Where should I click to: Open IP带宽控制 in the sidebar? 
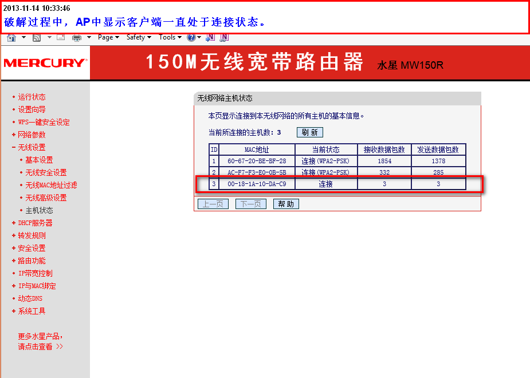point(35,273)
